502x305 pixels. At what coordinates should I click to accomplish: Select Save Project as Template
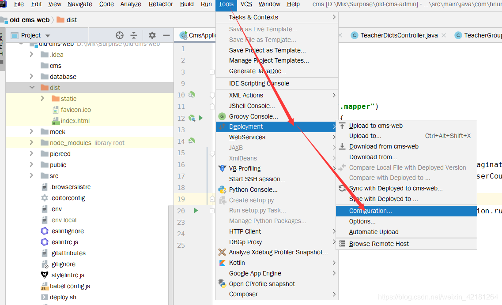[x=277, y=50]
